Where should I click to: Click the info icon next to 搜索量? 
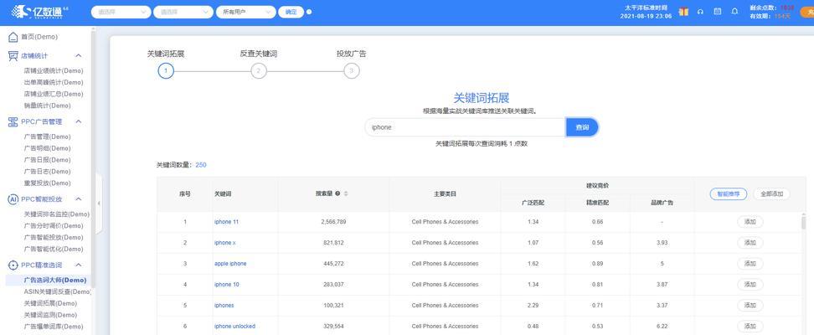coord(337,193)
